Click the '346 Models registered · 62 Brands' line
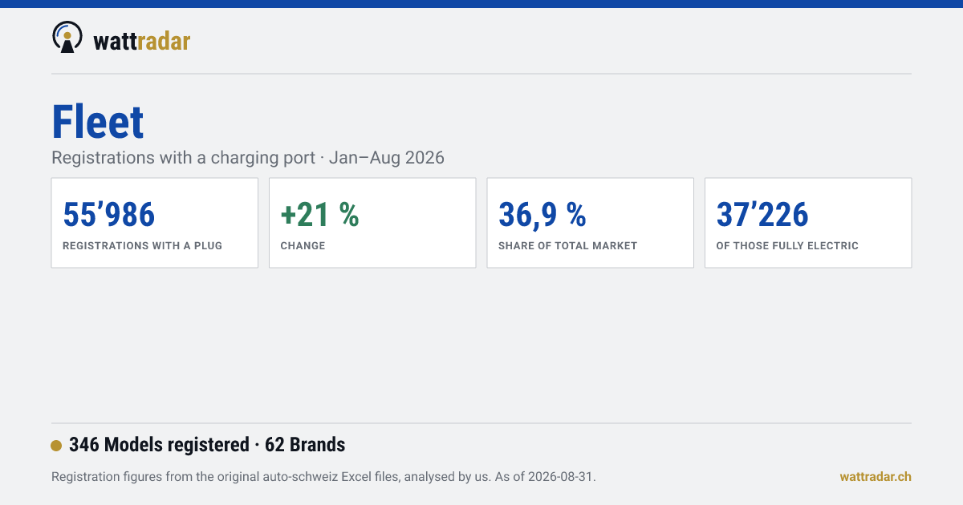 point(207,445)
